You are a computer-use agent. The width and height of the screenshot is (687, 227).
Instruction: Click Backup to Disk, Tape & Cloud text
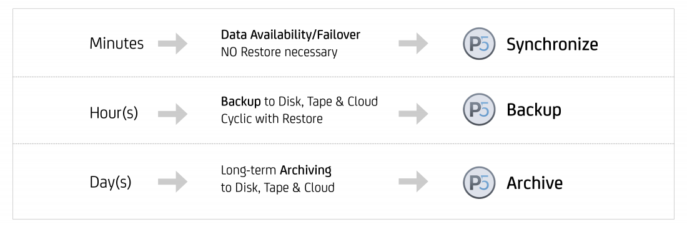tap(299, 102)
